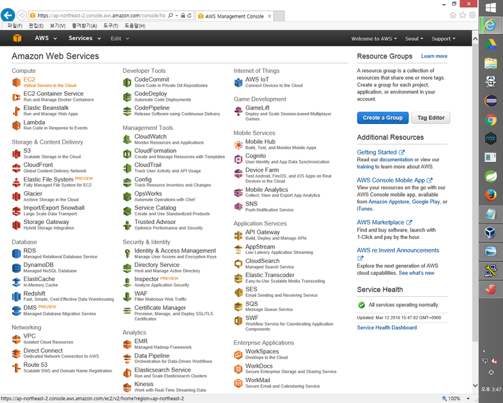Click the Create a Group button
The width and height of the screenshot is (503, 403).
coord(382,118)
